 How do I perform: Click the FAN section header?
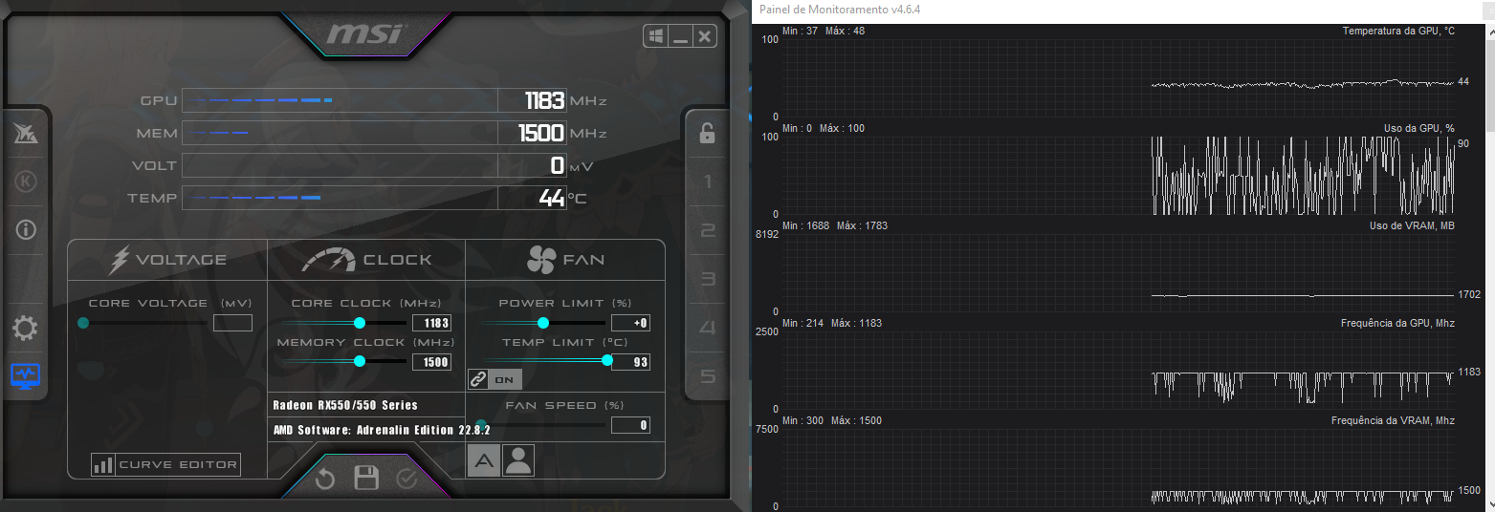click(565, 259)
